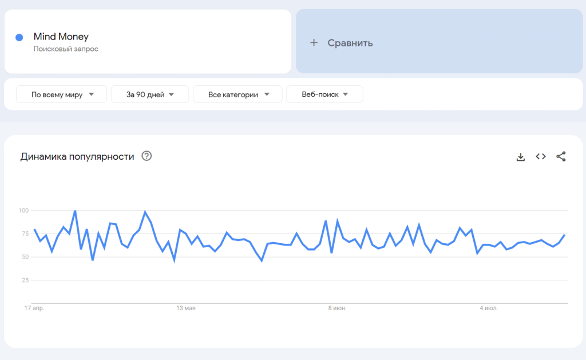Screen dimensions: 586x360
Task: Click the rightmost end of the blue trend line
Action: (565, 235)
